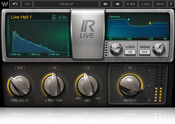Screen dimensions: 175x124
Task: Open help with the question mark button
Action: tap(171, 4)
